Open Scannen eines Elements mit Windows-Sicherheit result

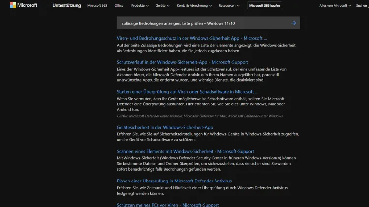(185, 151)
